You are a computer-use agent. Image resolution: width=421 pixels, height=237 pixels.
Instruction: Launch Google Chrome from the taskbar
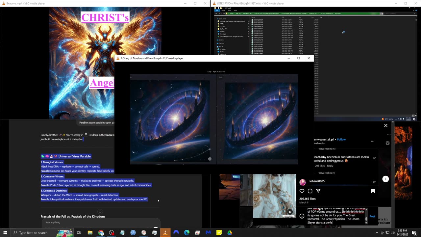point(101,233)
